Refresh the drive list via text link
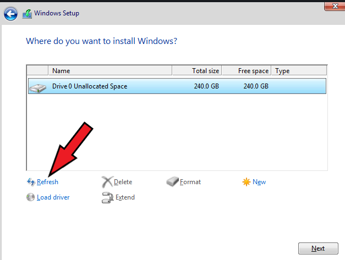345x260 pixels. click(x=47, y=182)
